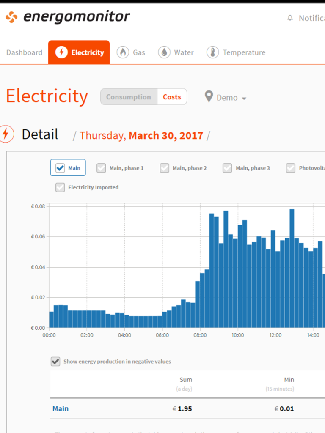Viewport: 325px width, 433px height.
Task: Expand the Demo location dropdown arrow
Action: click(x=244, y=98)
